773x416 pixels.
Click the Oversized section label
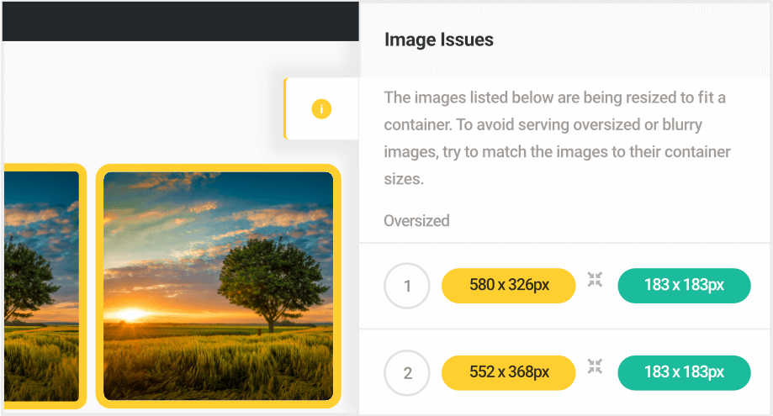pyautogui.click(x=416, y=221)
